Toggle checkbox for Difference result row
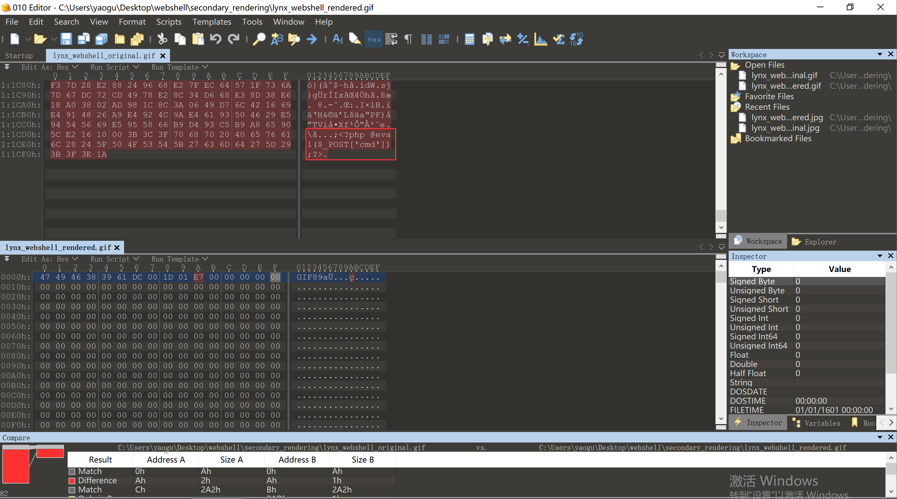The image size is (897, 499). tap(72, 481)
